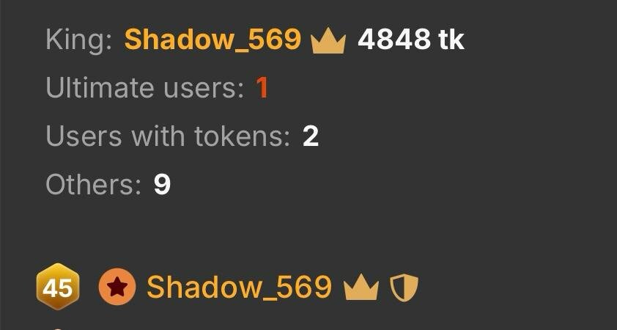Click the red Ultimate users count 1

click(x=262, y=87)
